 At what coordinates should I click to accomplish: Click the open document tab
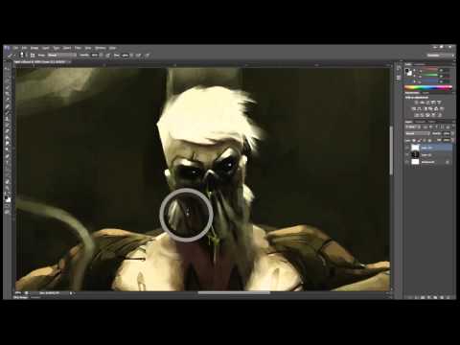tap(41, 61)
